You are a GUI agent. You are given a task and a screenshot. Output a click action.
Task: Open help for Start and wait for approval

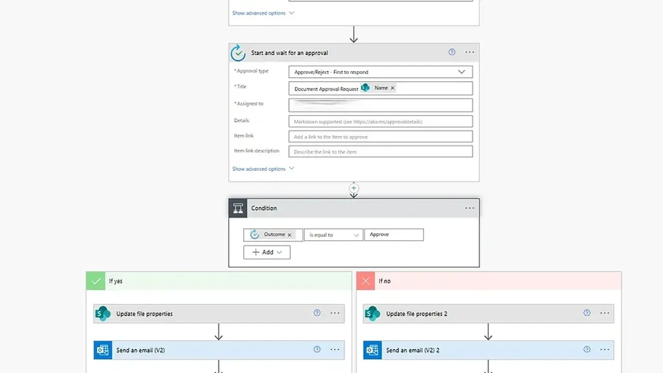[452, 52]
